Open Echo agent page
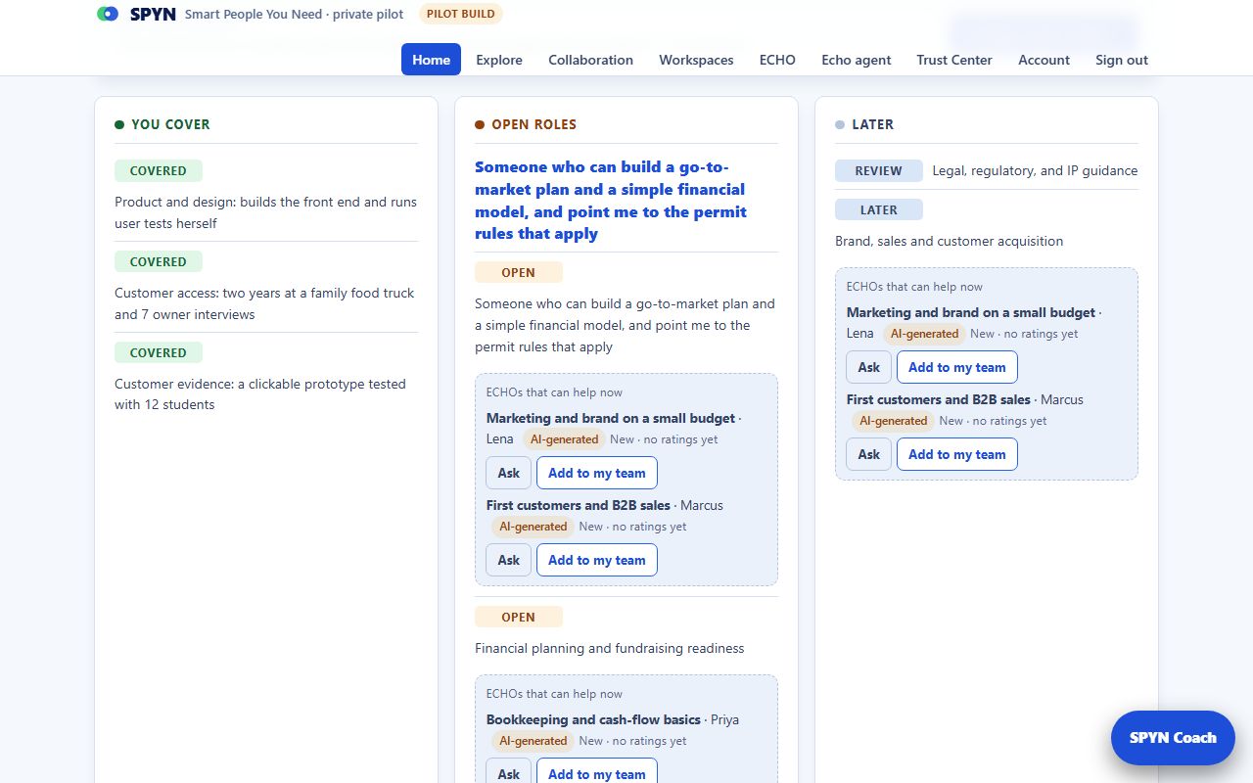 (857, 60)
